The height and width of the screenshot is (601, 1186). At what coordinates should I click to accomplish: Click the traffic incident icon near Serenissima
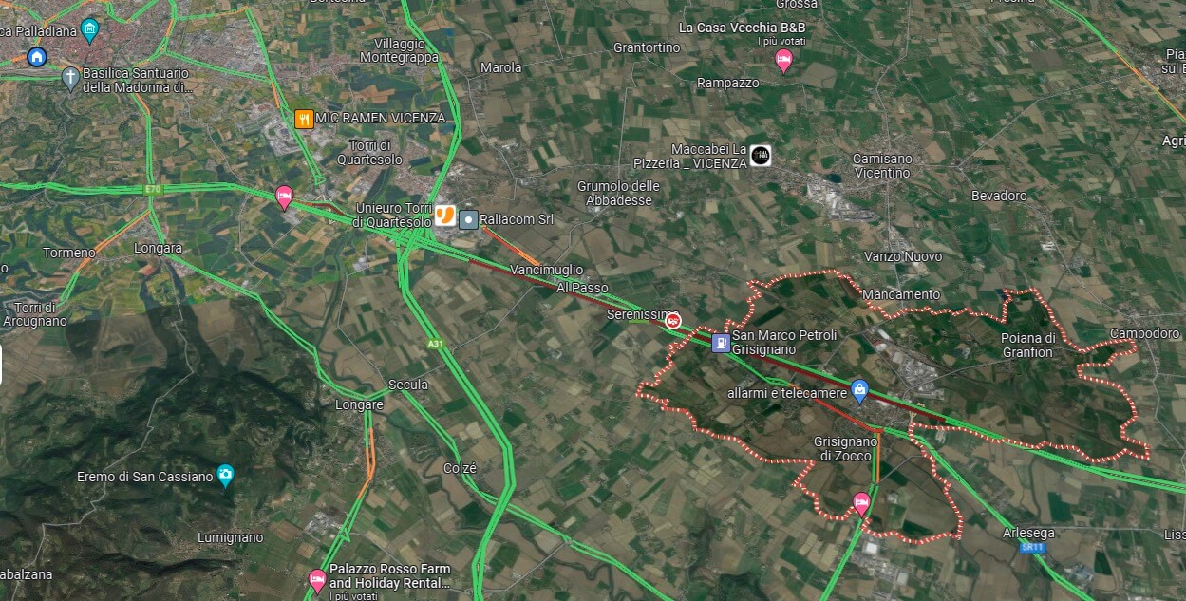pyautogui.click(x=673, y=321)
